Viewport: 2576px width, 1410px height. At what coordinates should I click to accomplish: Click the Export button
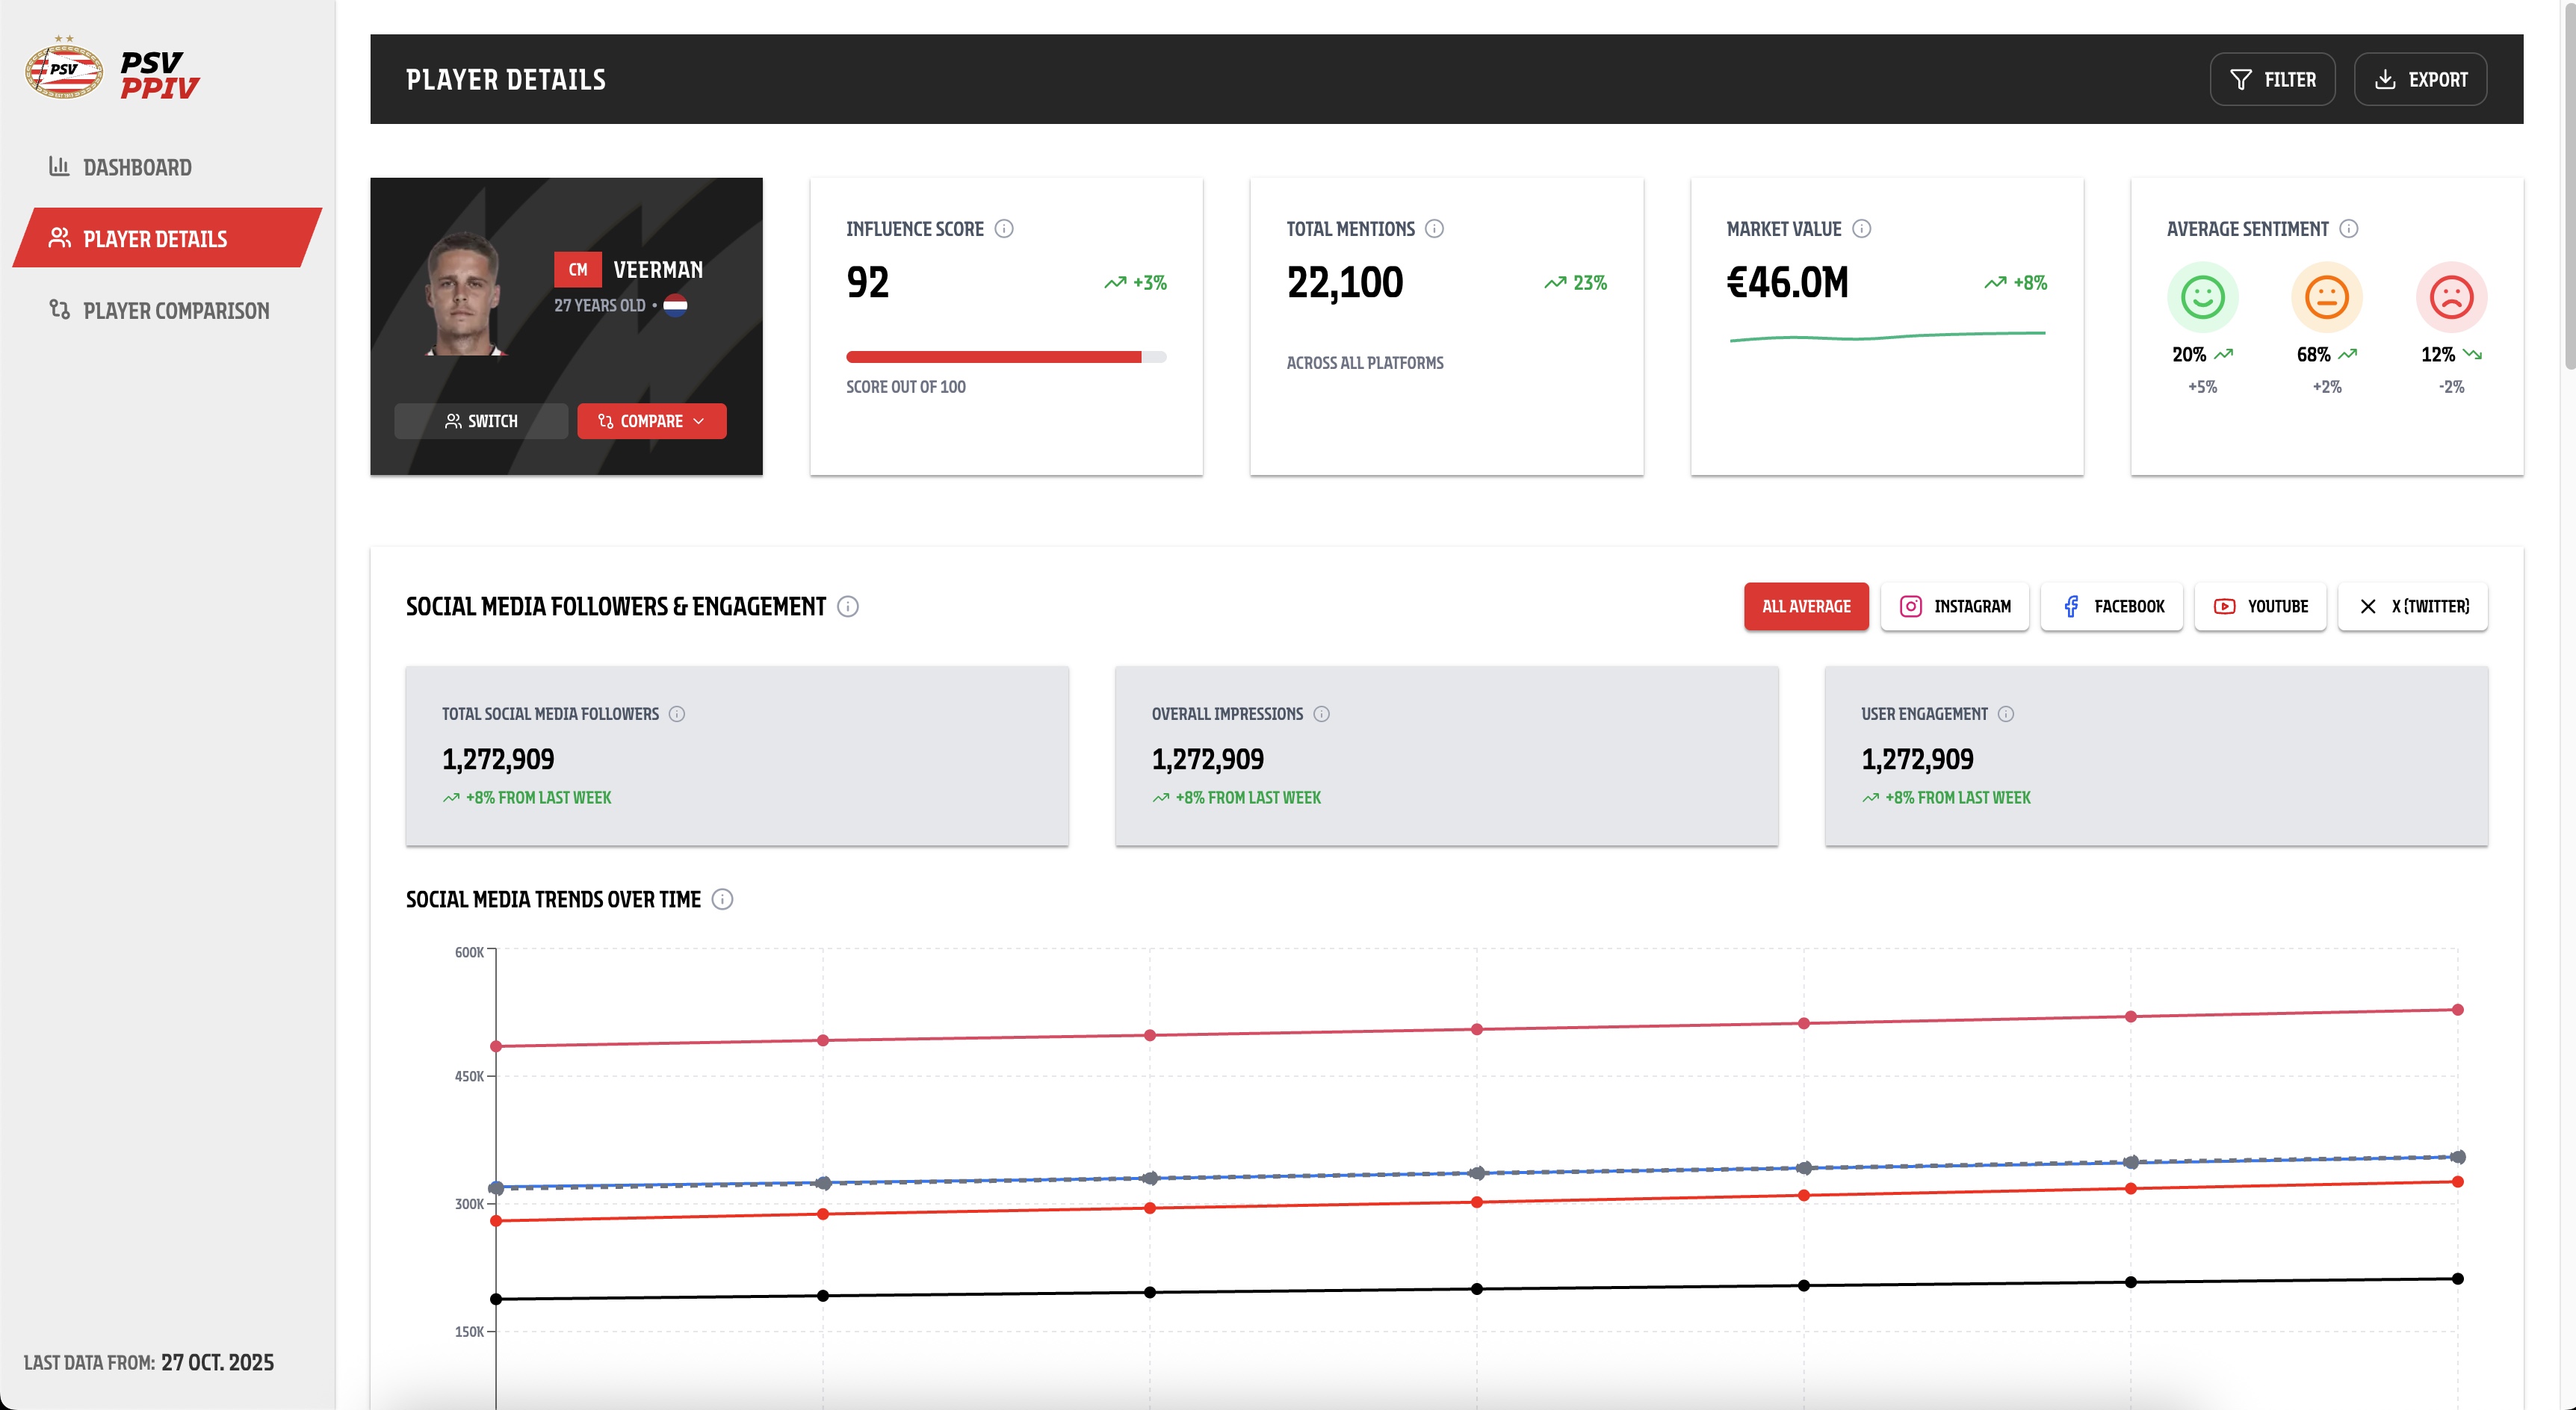[2420, 80]
